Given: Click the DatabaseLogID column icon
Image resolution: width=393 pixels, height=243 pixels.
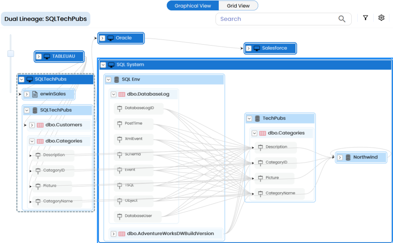Looking at the screenshot, I should pos(120,108).
